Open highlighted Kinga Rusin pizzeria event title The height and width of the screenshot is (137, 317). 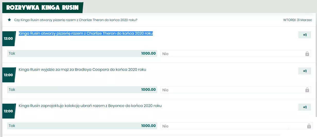tap(86, 33)
